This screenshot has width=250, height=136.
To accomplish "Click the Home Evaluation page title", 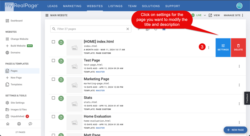I will pos(97,116).
